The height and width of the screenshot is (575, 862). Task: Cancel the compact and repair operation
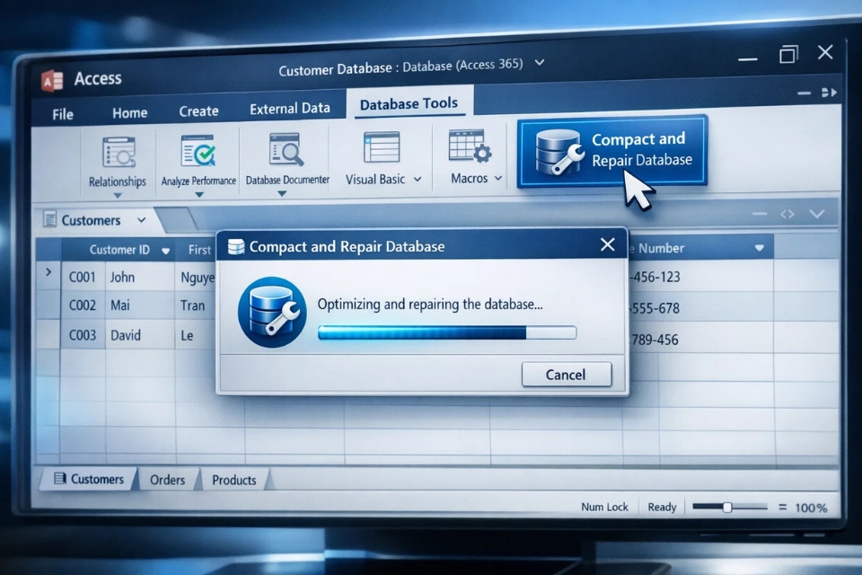point(566,375)
